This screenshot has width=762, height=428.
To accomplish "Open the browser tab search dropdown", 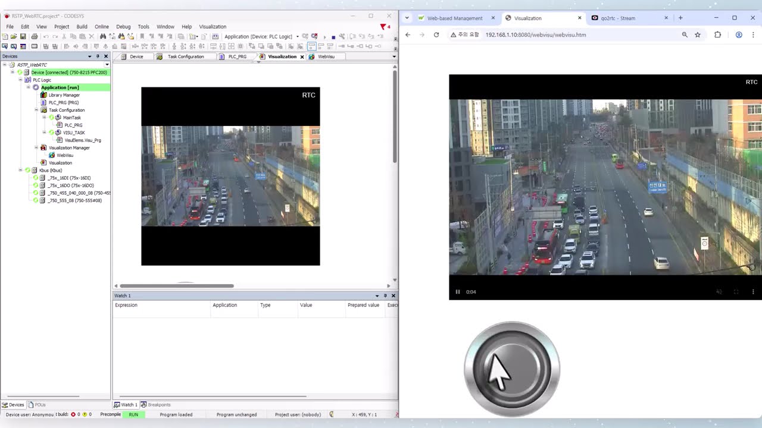I will [x=407, y=18].
